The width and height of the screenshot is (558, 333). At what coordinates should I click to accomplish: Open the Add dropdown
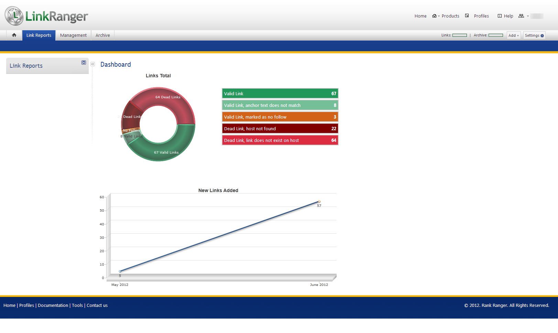pos(514,35)
